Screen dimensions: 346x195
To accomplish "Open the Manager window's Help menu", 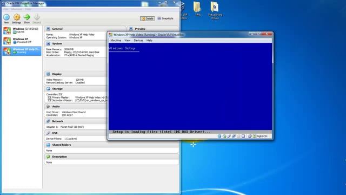I will click(x=28, y=9).
